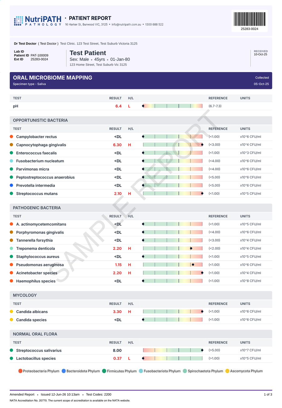The width and height of the screenshot is (282, 408).
Task: Click the blue Bacteroidota Phylum legend dot
Action: 64,371
